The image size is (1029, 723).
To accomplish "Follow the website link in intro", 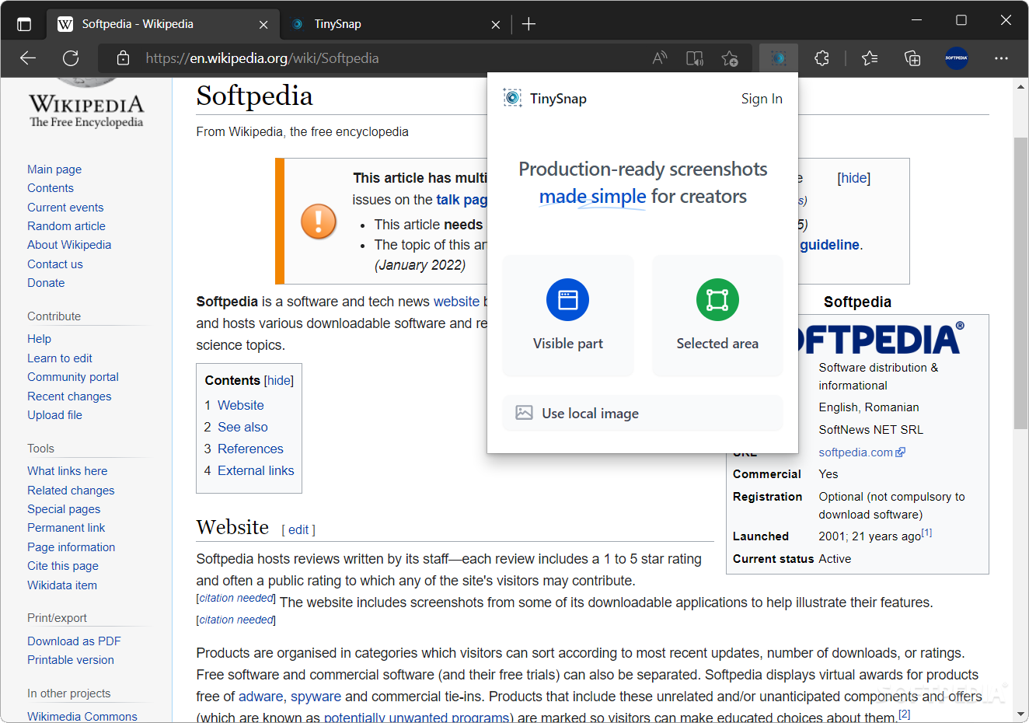I will click(456, 302).
